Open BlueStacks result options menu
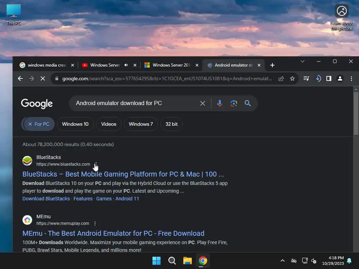 click(x=96, y=164)
